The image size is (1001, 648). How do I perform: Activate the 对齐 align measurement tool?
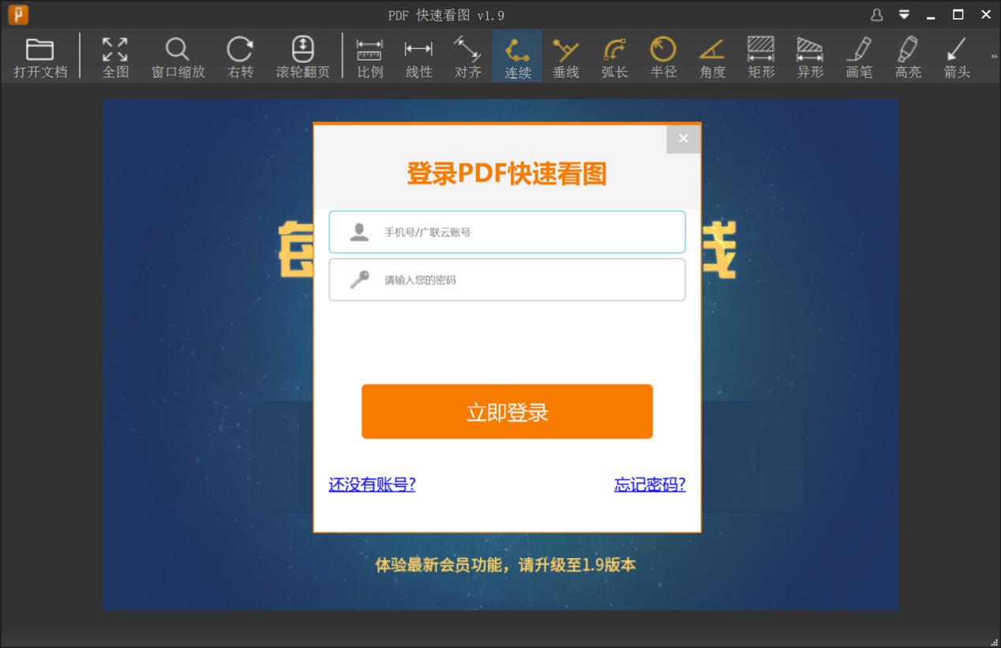tap(467, 55)
